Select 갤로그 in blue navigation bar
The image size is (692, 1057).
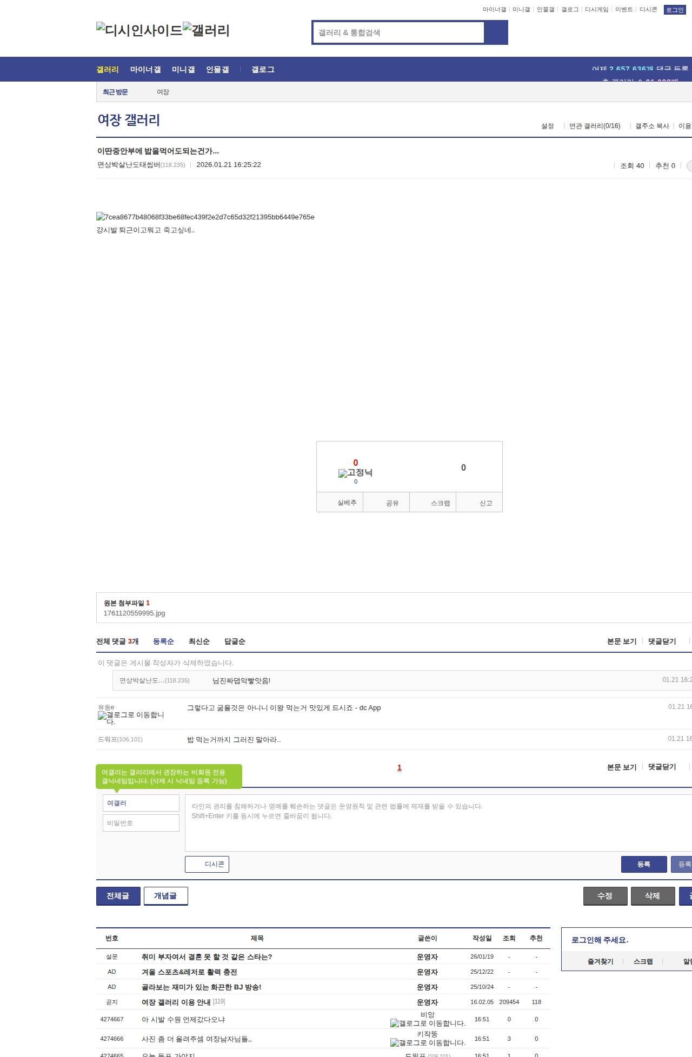(x=263, y=69)
